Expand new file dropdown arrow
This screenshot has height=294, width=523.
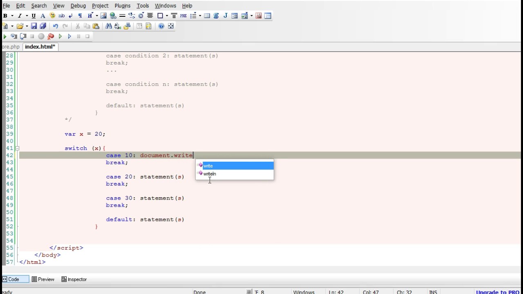tap(12, 26)
